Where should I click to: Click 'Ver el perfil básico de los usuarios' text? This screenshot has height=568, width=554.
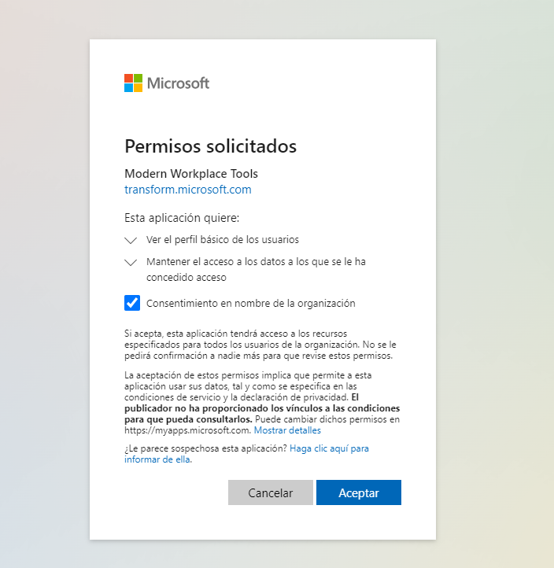(223, 240)
